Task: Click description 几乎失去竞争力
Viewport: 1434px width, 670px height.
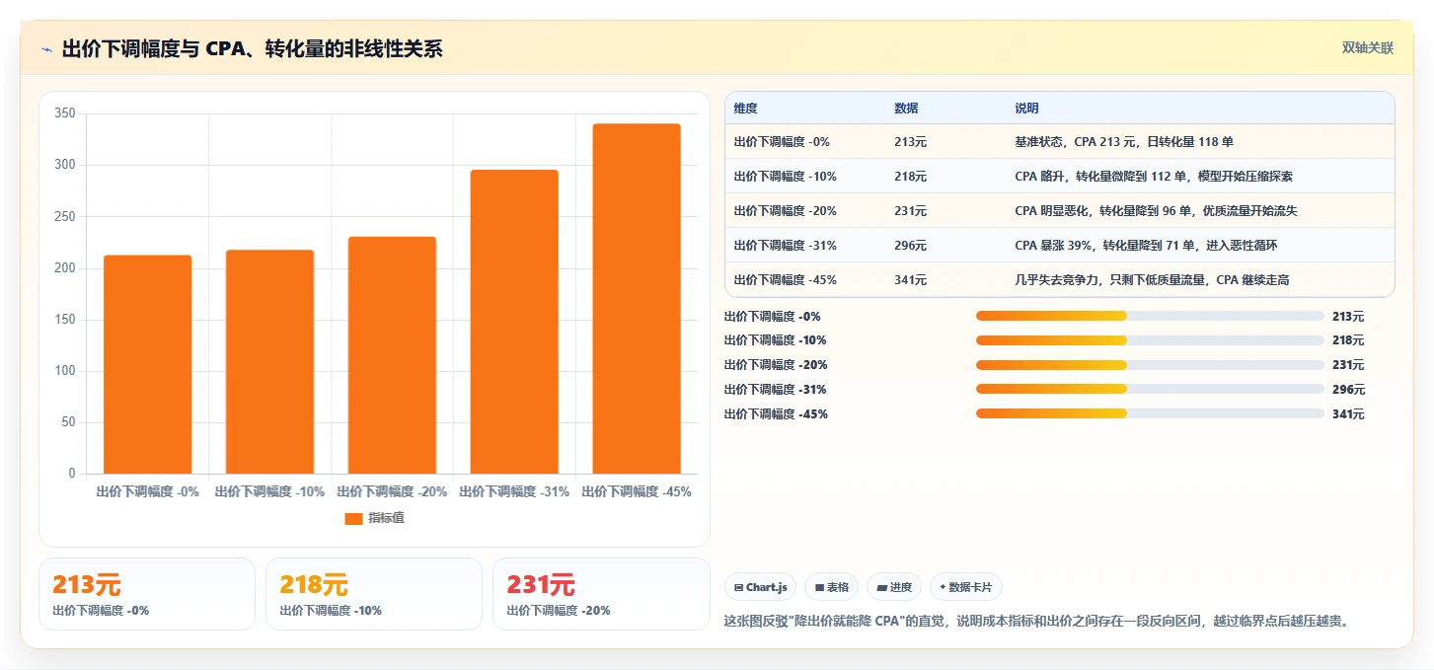Action: click(x=1152, y=280)
